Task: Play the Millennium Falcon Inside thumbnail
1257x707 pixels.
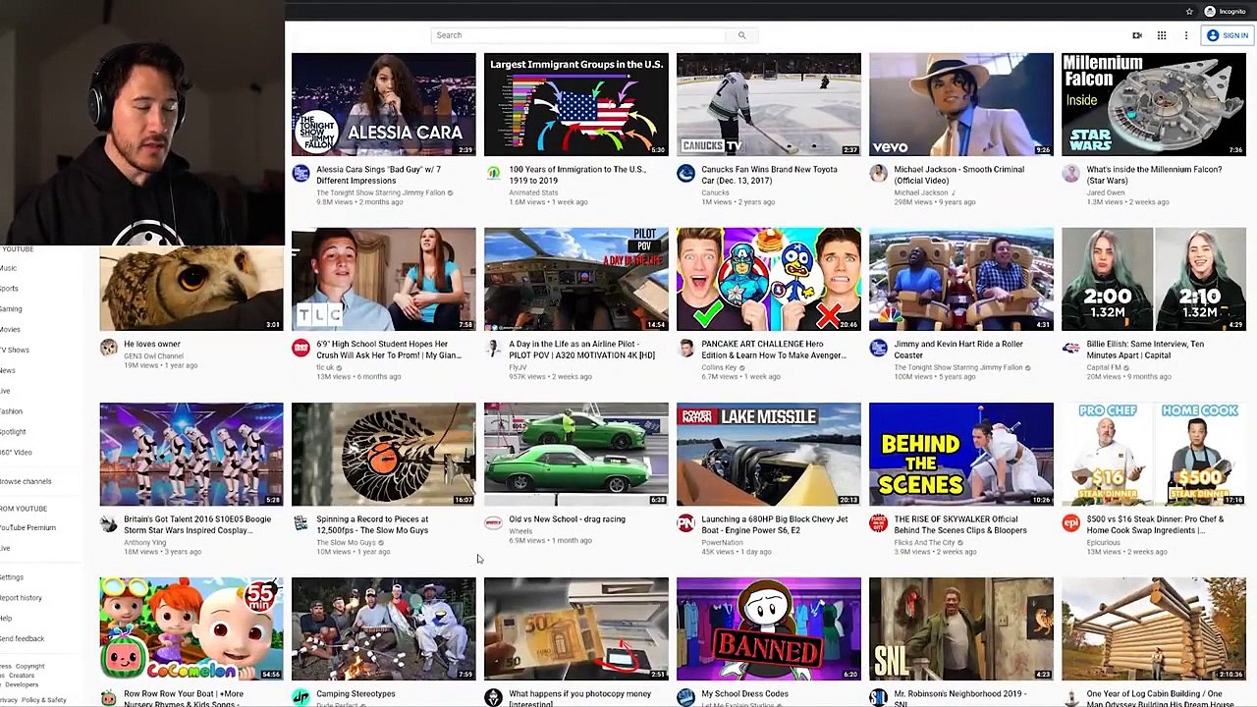Action: [x=1154, y=105]
